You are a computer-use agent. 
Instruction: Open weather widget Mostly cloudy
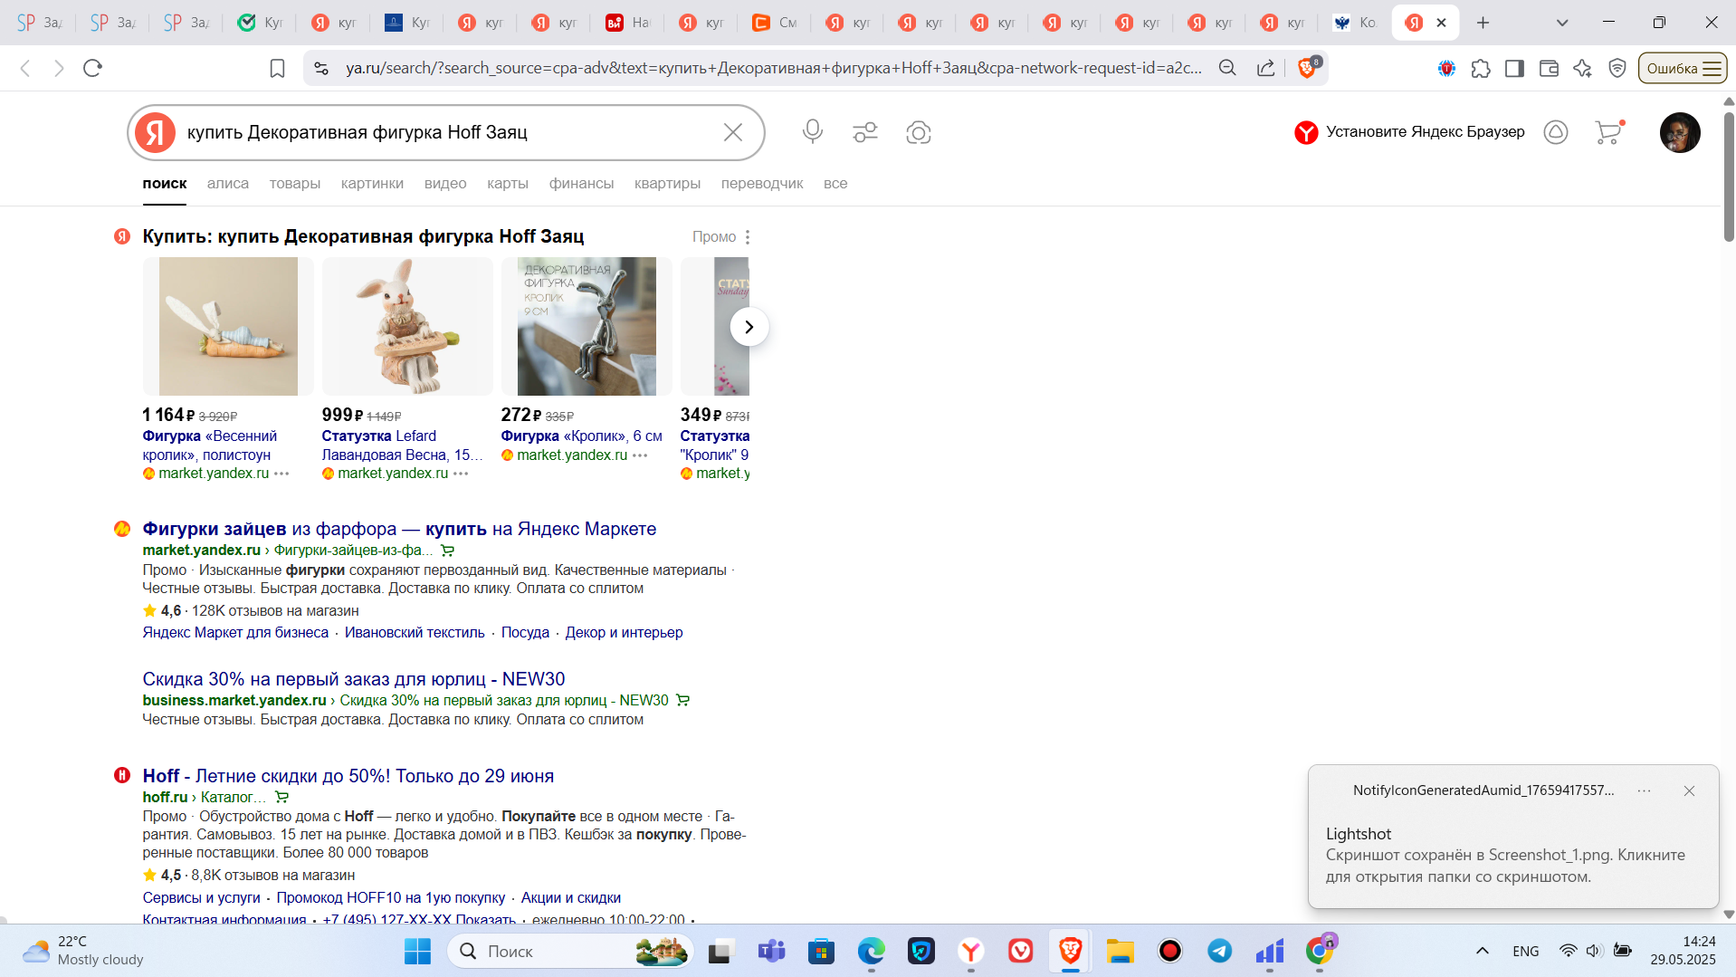[83, 951]
